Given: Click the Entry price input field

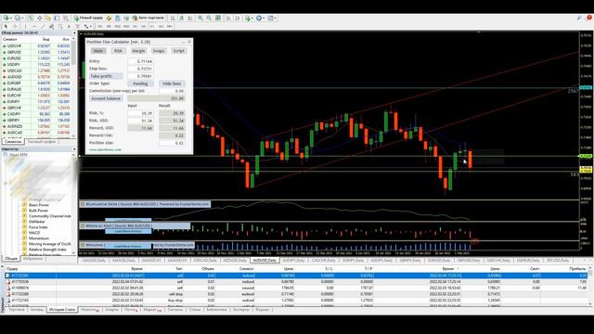Looking at the screenshot, I should click(x=140, y=61).
